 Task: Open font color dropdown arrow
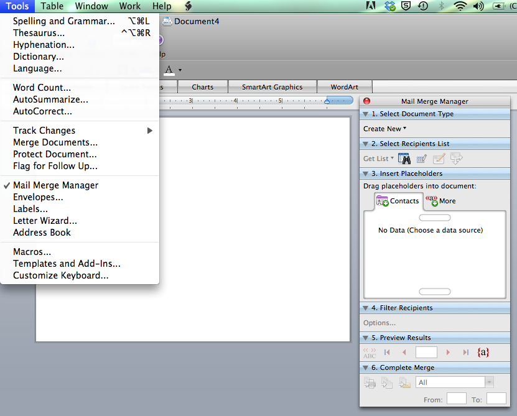(x=180, y=70)
